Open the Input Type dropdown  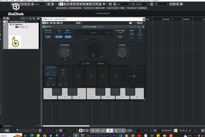48,33
